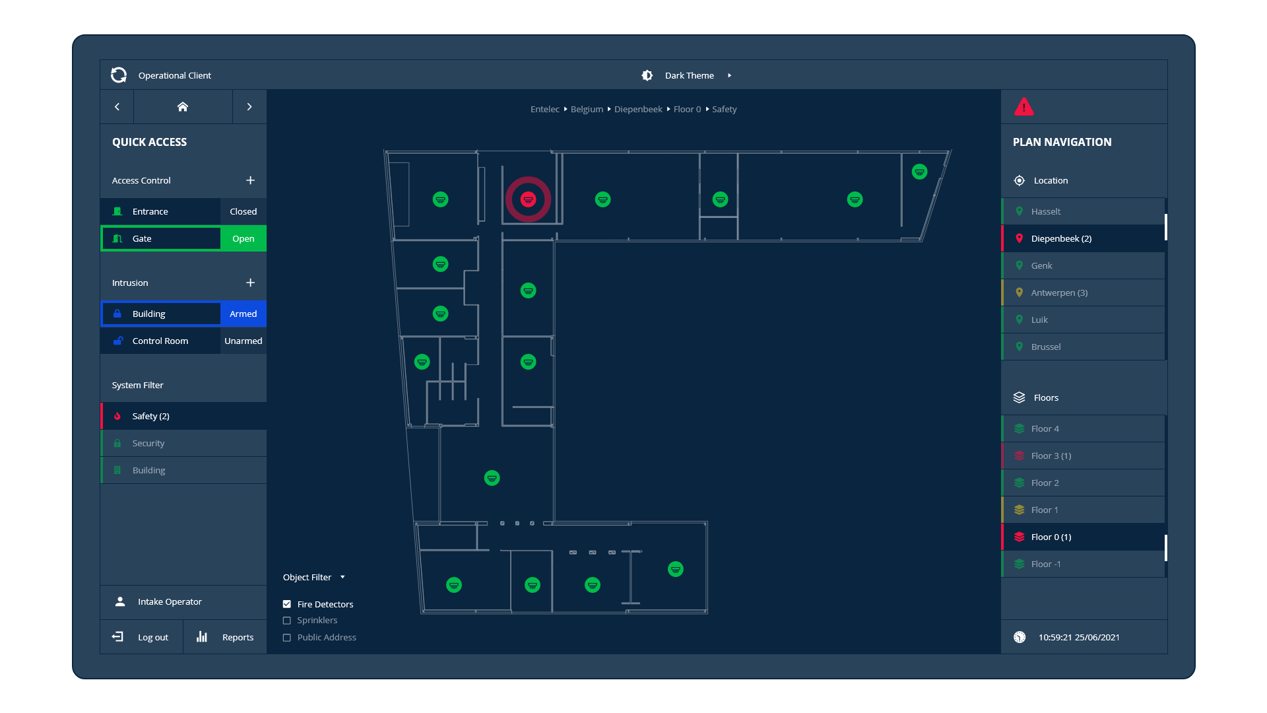
Task: Click the Reports bar chart icon
Action: pos(202,636)
